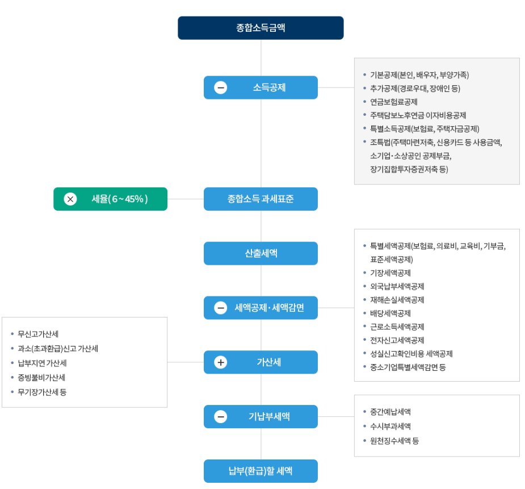Click 기장세액공제 list item
Screen dimensions: 525x489
(x=390, y=273)
